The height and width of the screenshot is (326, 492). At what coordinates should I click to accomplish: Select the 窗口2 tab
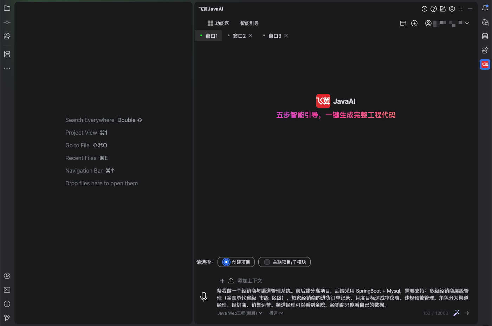click(239, 36)
